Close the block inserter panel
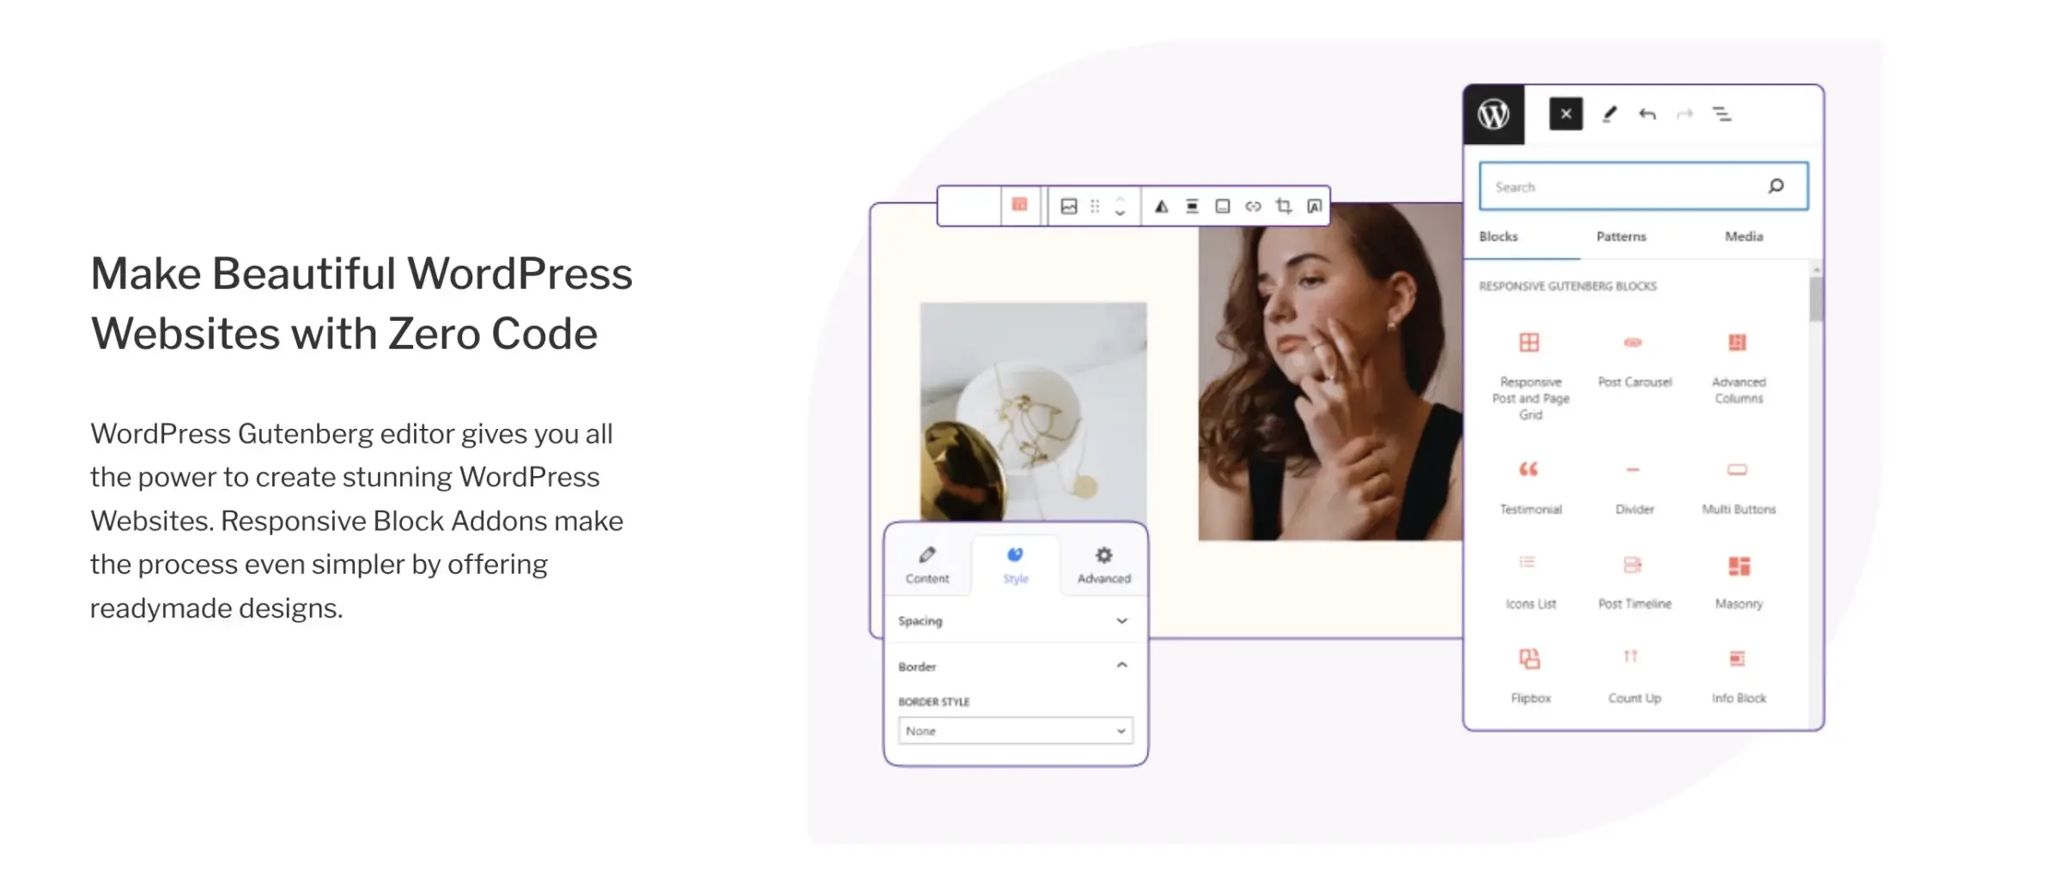This screenshot has height=869, width=2061. point(1566,114)
